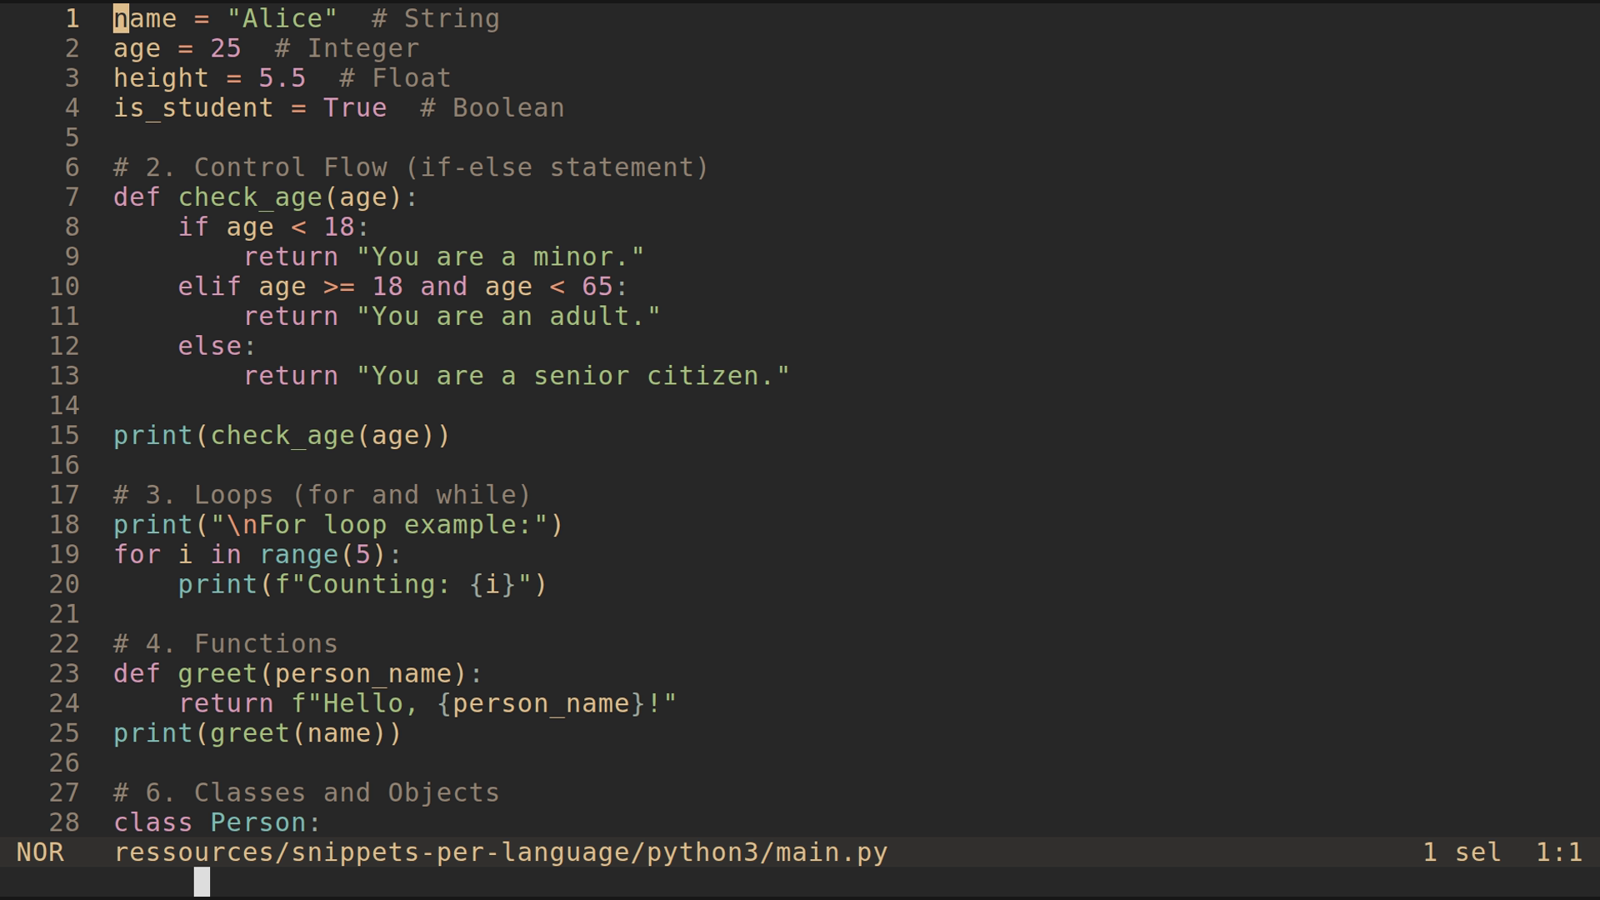Image resolution: width=1600 pixels, height=900 pixels.
Task: Click the range keyword on line 19
Action: [x=300, y=553]
